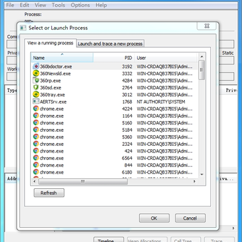Click PID value 4284

pyautogui.click(x=127, y=81)
